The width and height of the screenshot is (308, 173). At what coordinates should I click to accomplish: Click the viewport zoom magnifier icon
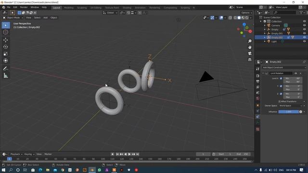[250, 41]
